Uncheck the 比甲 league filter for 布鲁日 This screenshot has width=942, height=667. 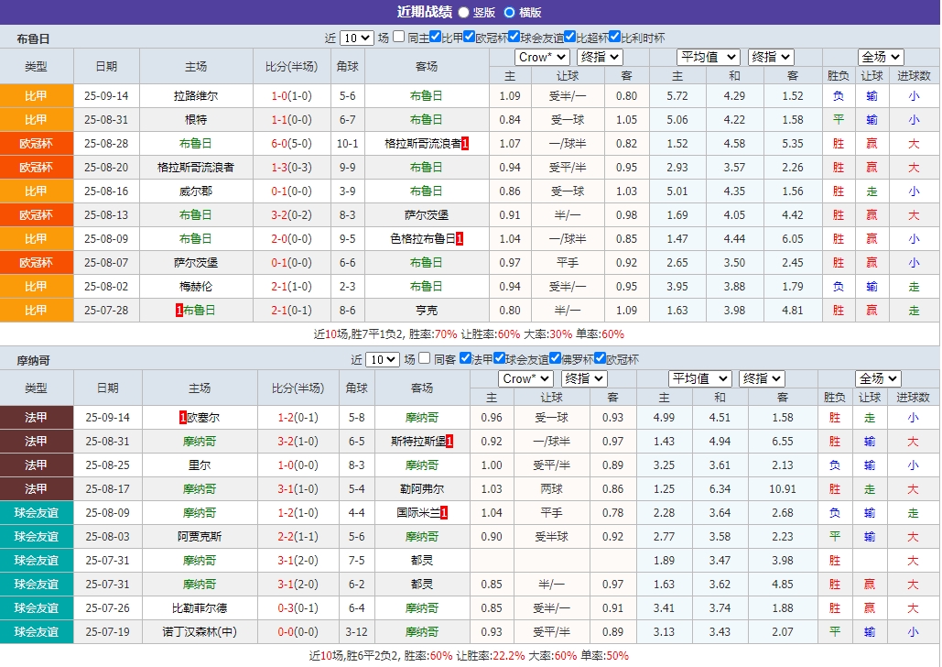tap(433, 38)
